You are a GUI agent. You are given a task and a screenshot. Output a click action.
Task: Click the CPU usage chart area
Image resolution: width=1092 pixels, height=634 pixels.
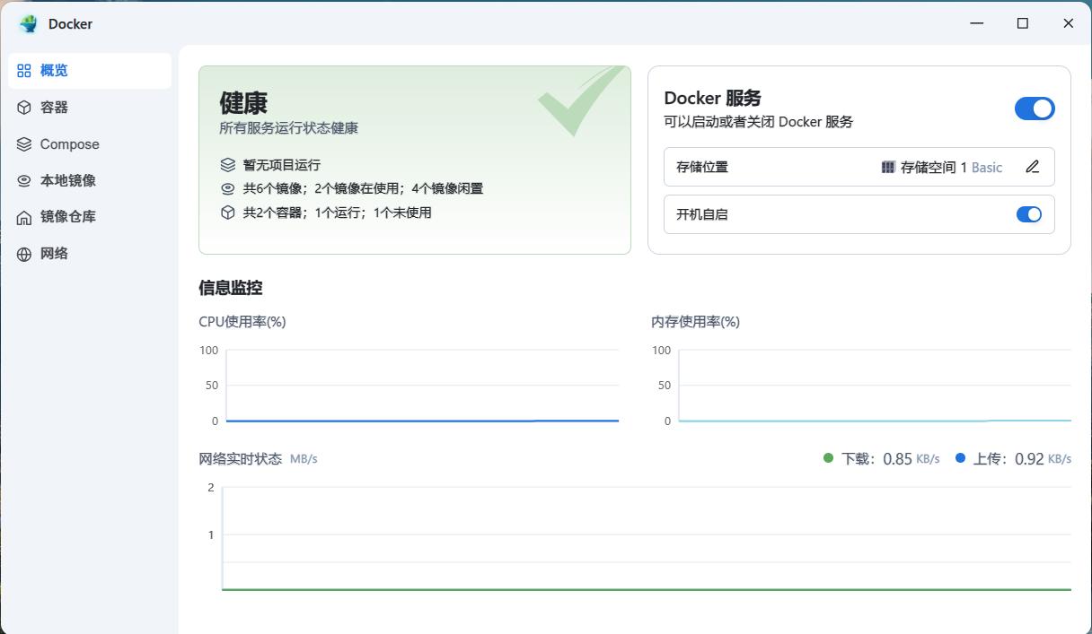422,386
